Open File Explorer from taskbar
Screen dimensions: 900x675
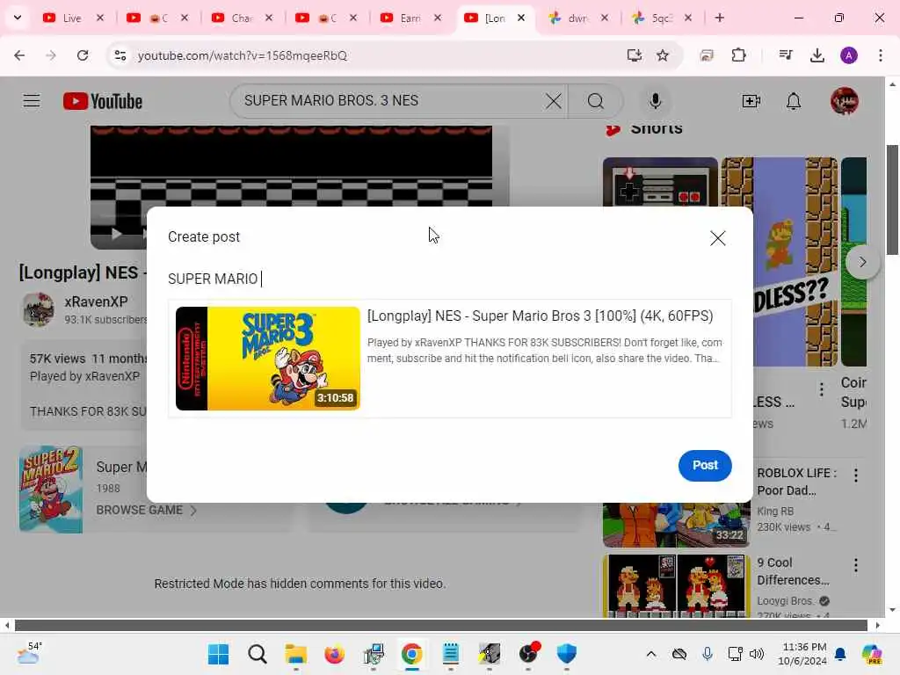[x=295, y=654]
